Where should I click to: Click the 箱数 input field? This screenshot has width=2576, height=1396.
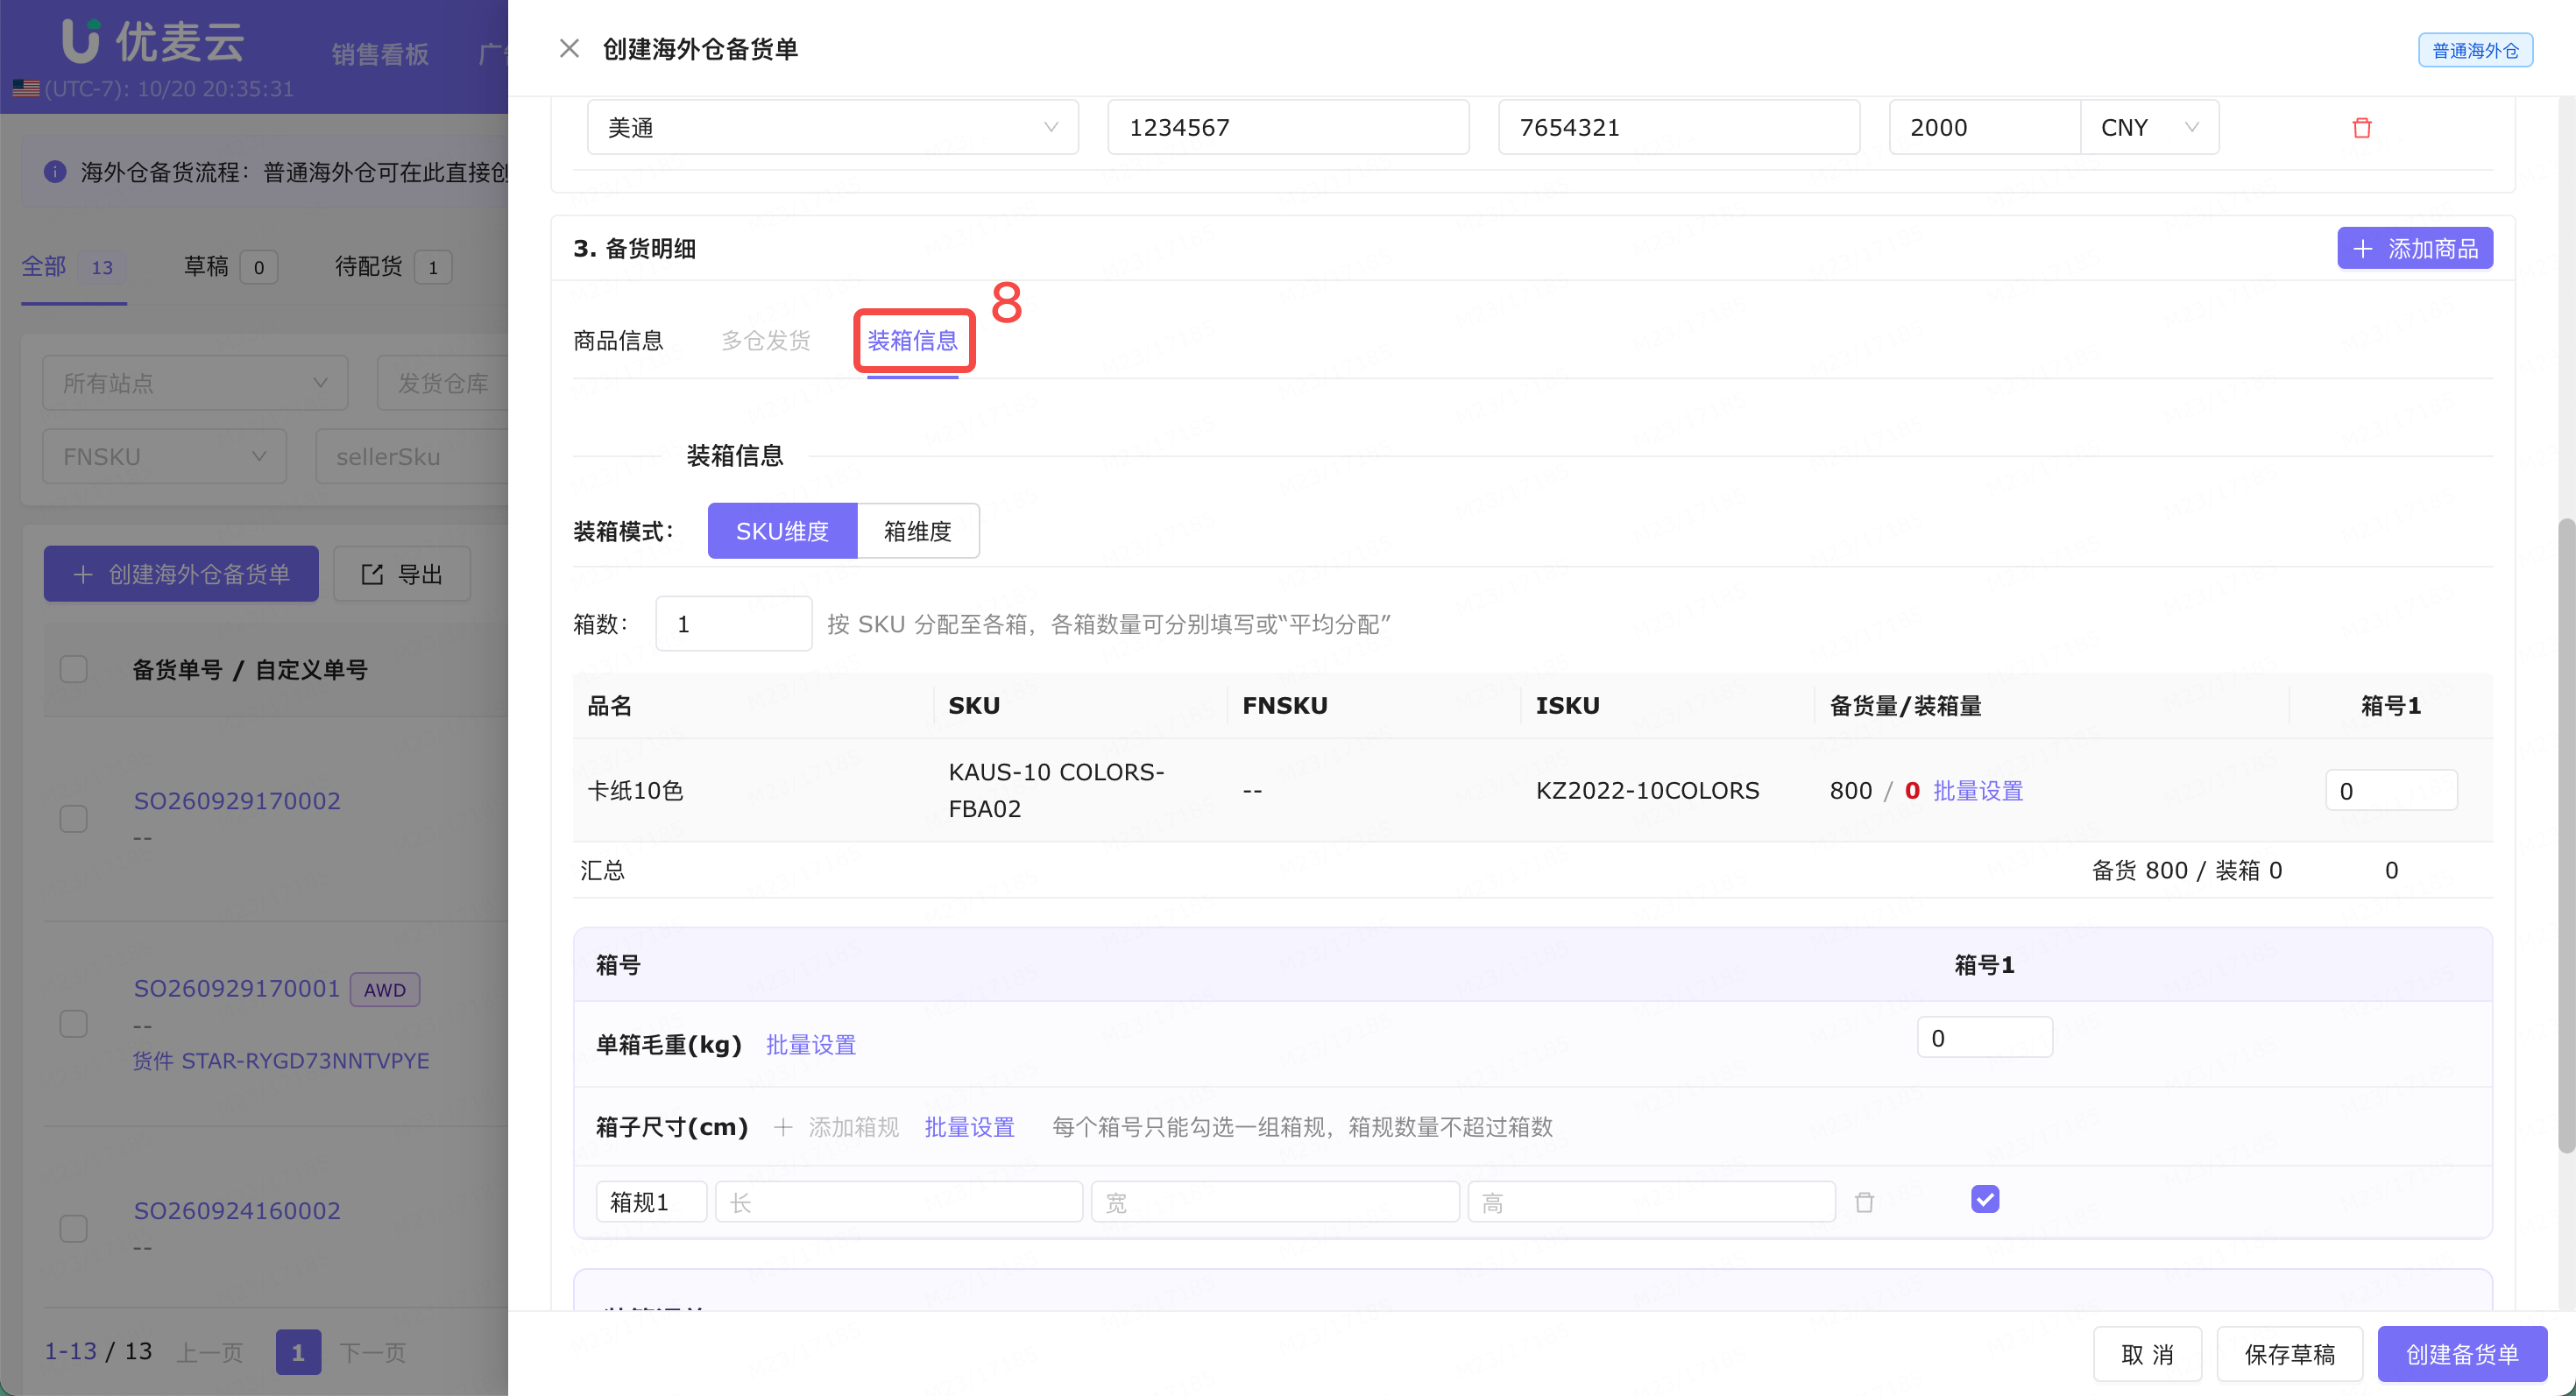click(x=733, y=624)
